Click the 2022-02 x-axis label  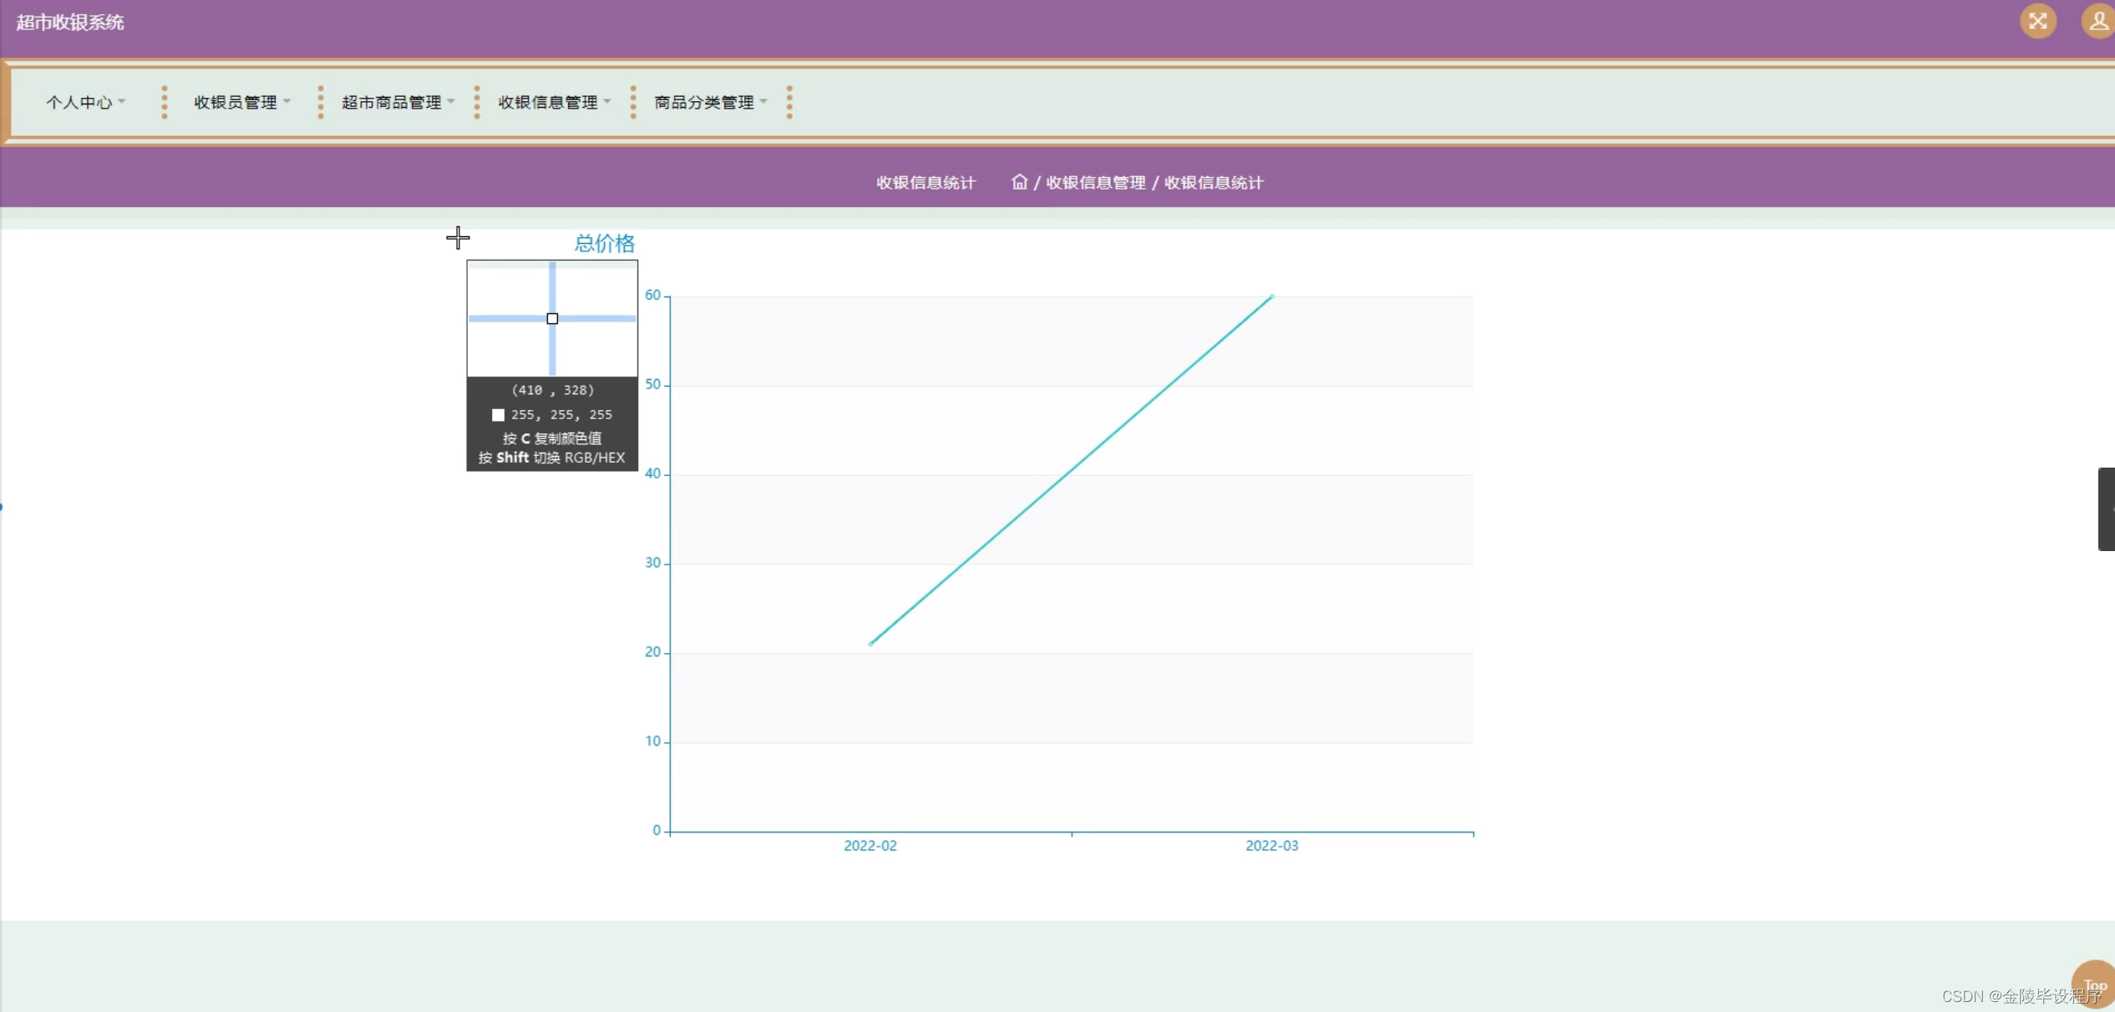click(870, 845)
